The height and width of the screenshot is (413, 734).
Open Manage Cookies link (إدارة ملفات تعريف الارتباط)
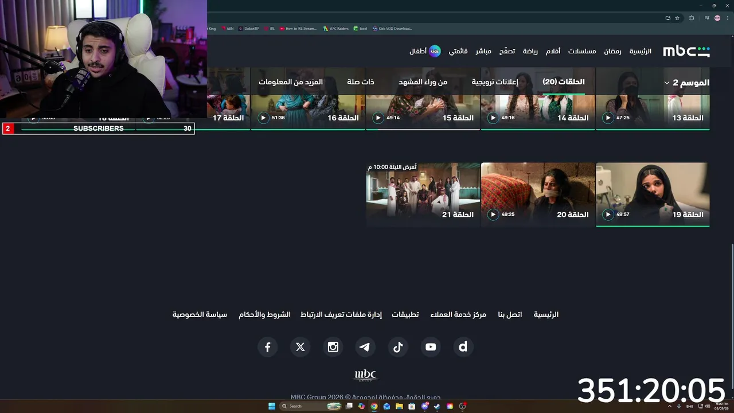[x=341, y=314]
